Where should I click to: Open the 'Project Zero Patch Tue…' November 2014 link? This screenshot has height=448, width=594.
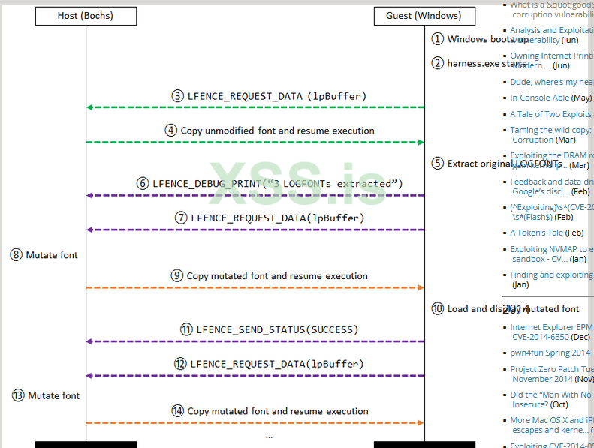[x=551, y=374]
